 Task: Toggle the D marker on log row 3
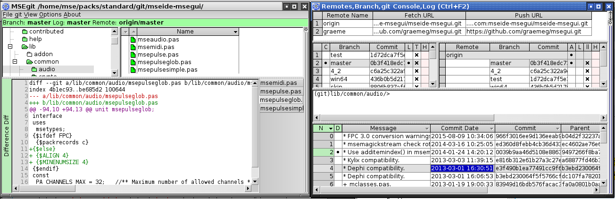pos(338,160)
